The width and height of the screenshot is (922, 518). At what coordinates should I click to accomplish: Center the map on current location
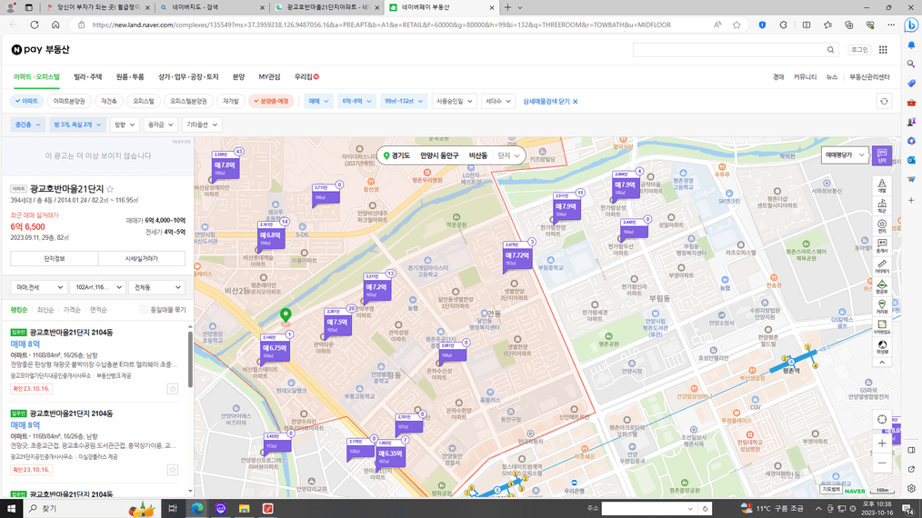tap(881, 419)
